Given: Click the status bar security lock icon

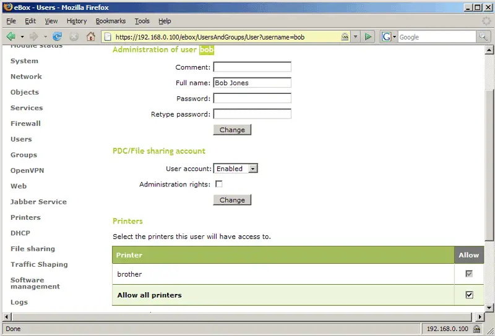Looking at the screenshot, I should 476,329.
